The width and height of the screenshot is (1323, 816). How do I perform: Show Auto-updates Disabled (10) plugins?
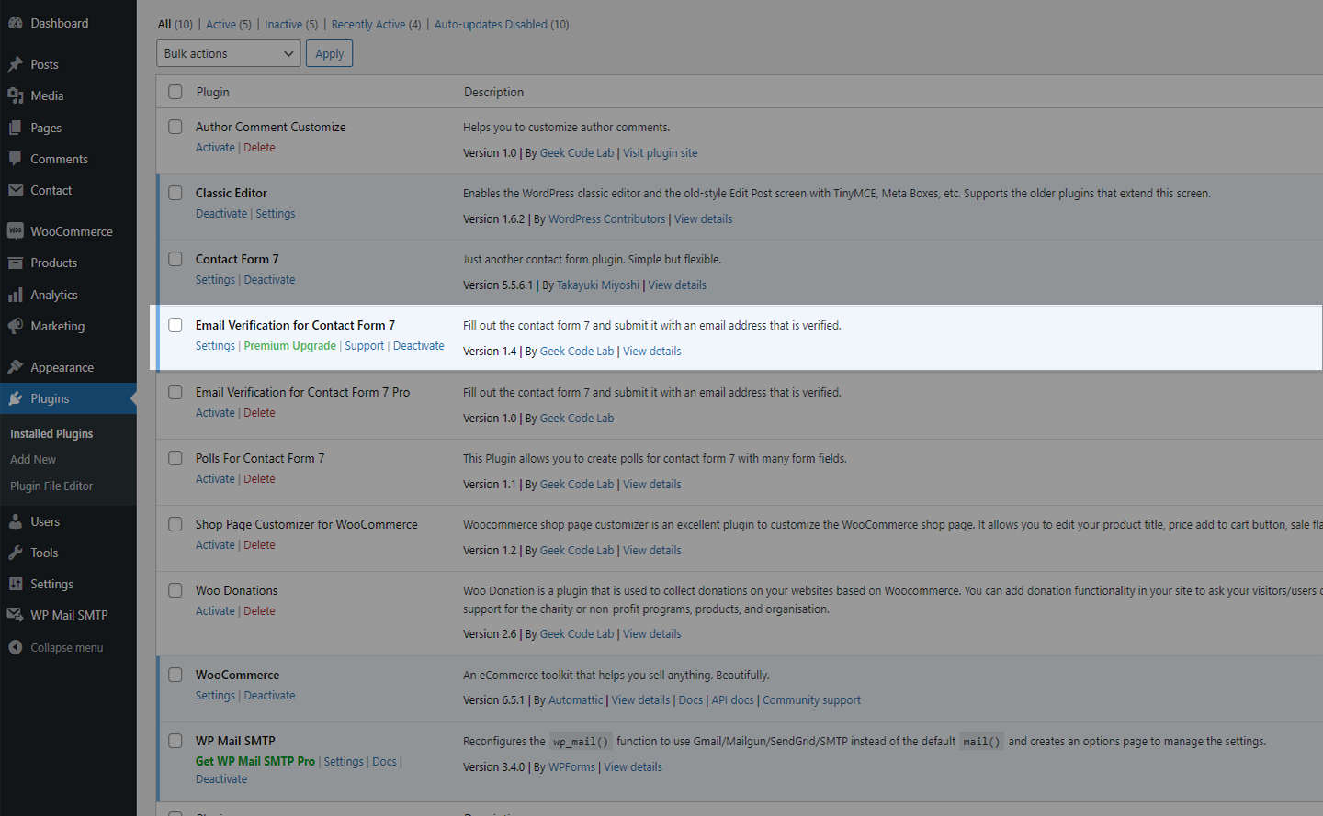502,24
